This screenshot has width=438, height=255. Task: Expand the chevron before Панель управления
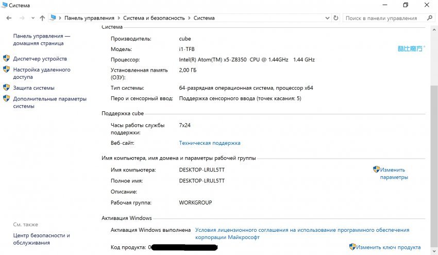coord(60,18)
